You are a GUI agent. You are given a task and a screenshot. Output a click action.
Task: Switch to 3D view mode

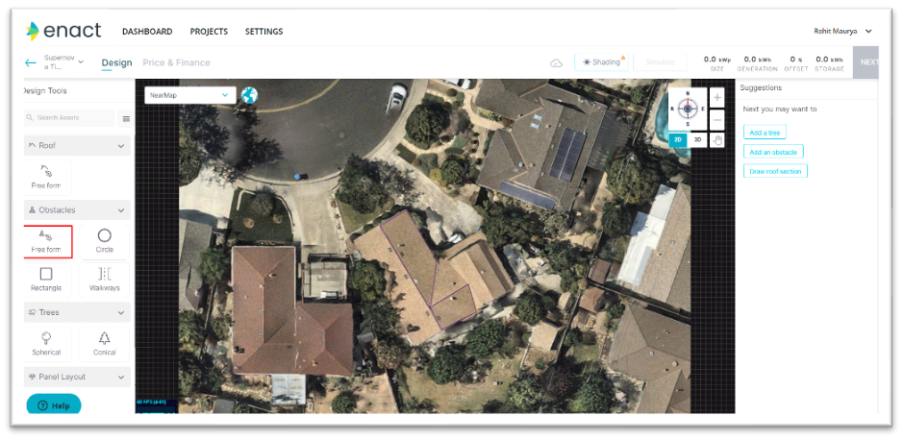pyautogui.click(x=697, y=140)
